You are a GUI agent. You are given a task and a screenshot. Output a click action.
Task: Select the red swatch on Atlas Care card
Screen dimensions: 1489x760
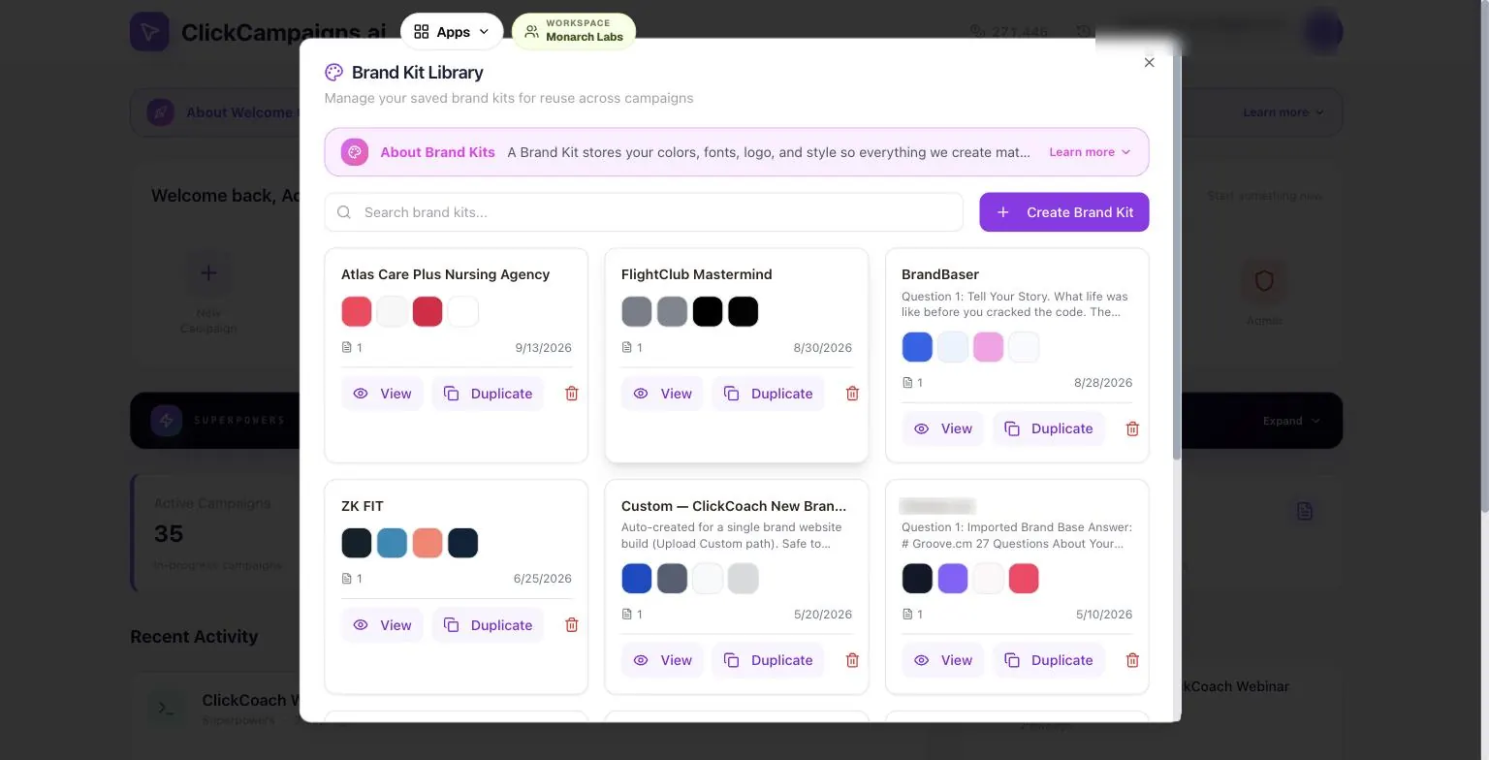coord(357,312)
